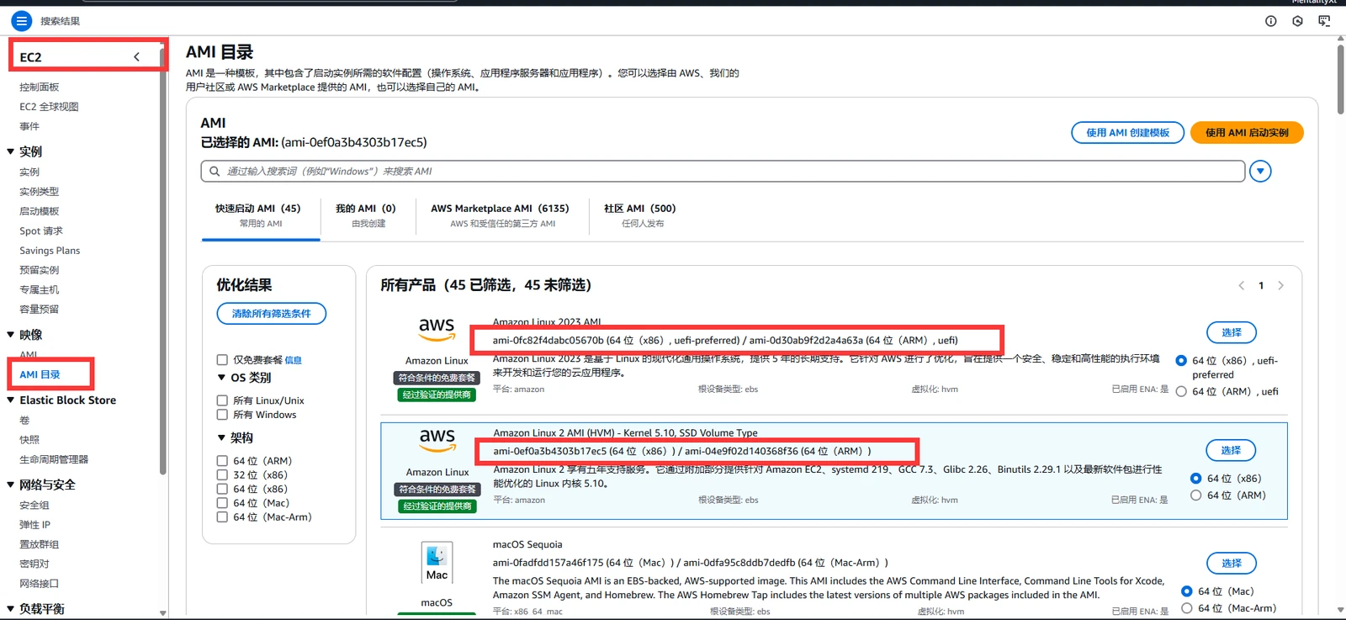Open the circular dropdown beside the search field
This screenshot has height=620, width=1346.
(x=1260, y=172)
